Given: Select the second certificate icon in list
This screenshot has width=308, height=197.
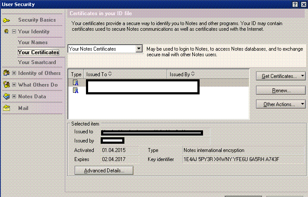Looking at the screenshot, I should pyautogui.click(x=76, y=90).
